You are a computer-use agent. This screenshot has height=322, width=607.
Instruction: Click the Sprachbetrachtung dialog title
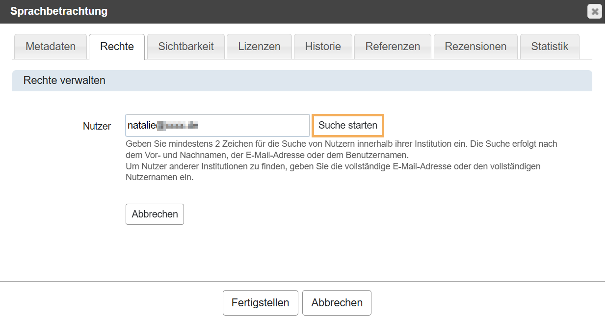point(58,11)
